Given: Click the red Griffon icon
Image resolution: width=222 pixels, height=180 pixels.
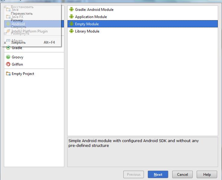Looking at the screenshot, I should coord(8,64).
